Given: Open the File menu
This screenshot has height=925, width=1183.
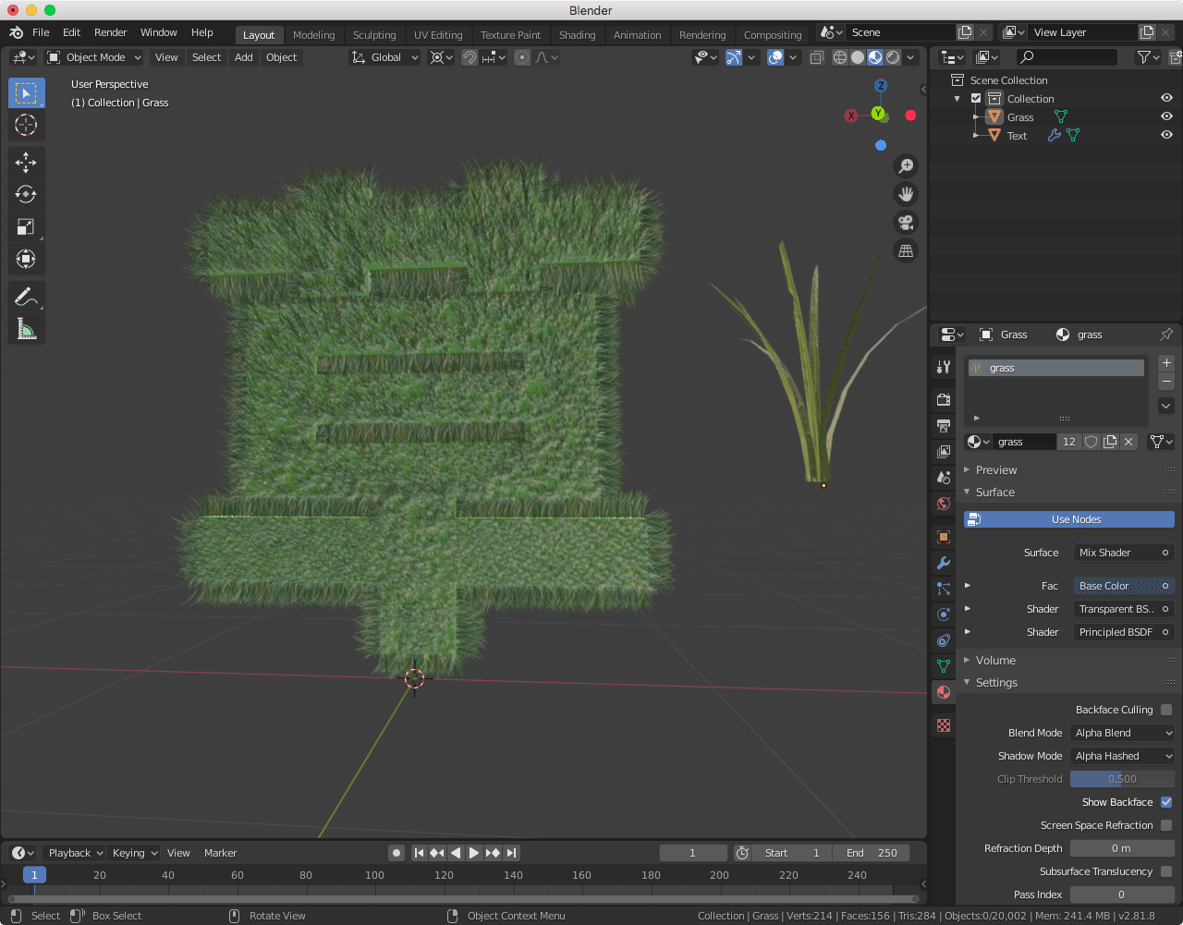Looking at the screenshot, I should point(41,32).
